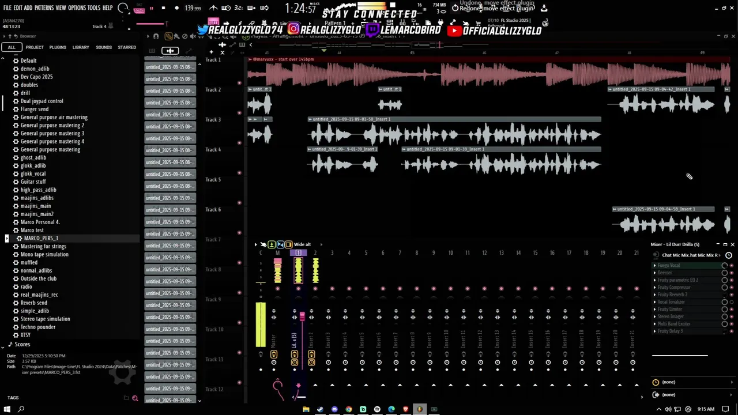Select the MARCO_PERS_3 preset

pyautogui.click(x=41, y=238)
